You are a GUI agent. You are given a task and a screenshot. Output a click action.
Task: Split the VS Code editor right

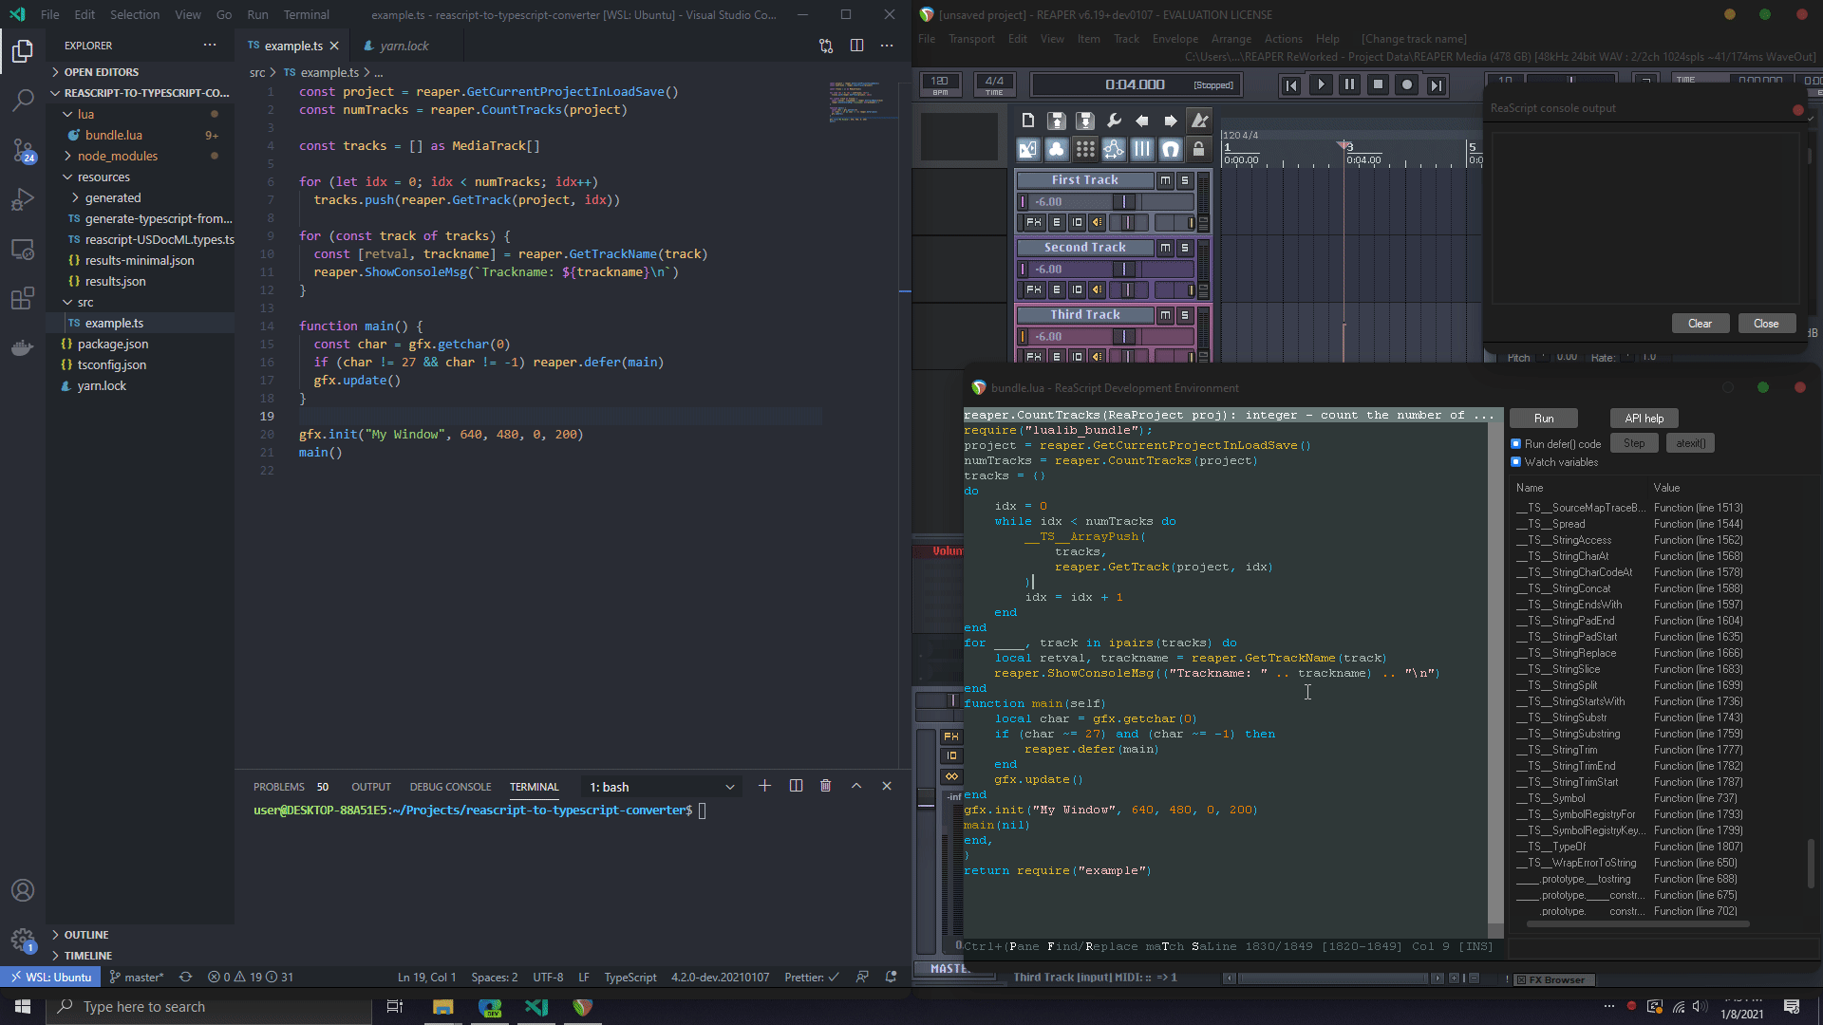point(856,46)
